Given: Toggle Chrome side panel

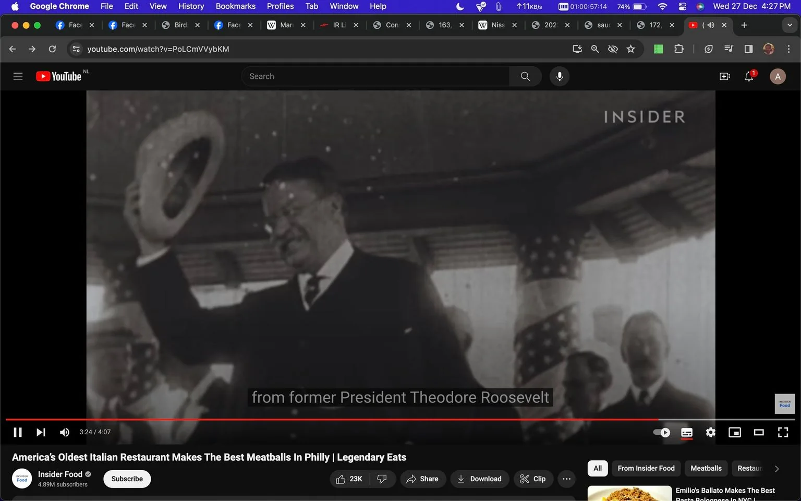Looking at the screenshot, I should tap(748, 49).
